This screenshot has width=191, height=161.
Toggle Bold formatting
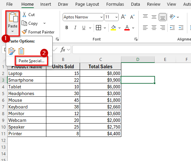[67, 28]
